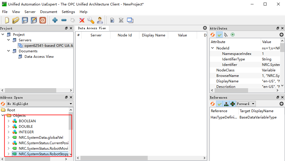Select the open62541-based OPC UA server item
Screen dimensions: 285x161
[x=48, y=46]
